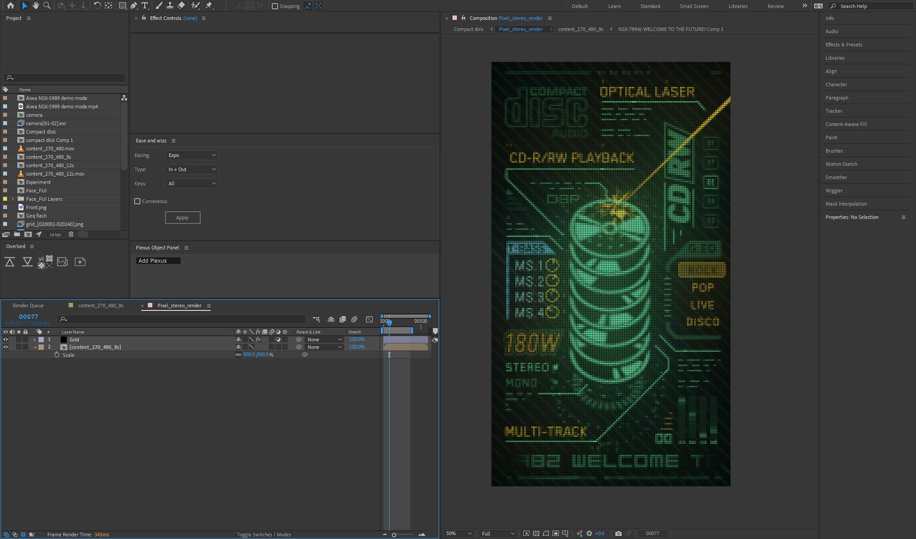This screenshot has width=916, height=539.
Task: Open the Character panel
Action: pyautogui.click(x=836, y=85)
